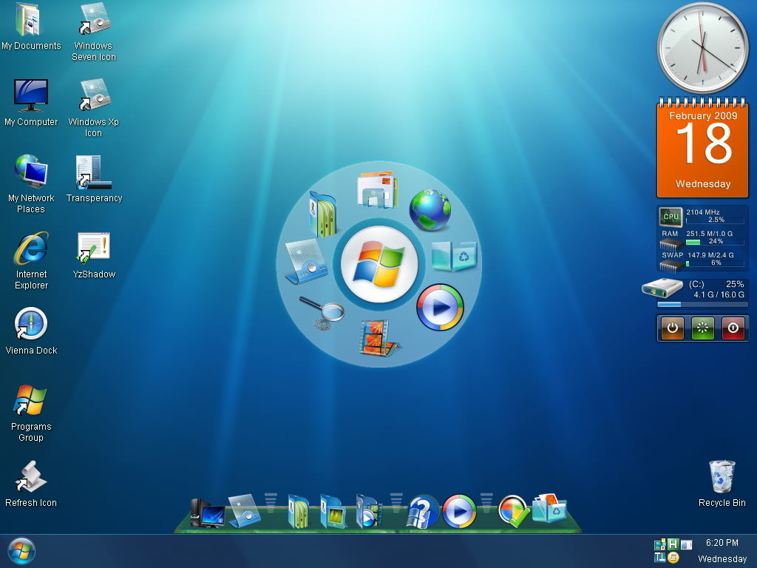
Task: Open Windows Xp Icon shortcut
Action: tap(94, 108)
